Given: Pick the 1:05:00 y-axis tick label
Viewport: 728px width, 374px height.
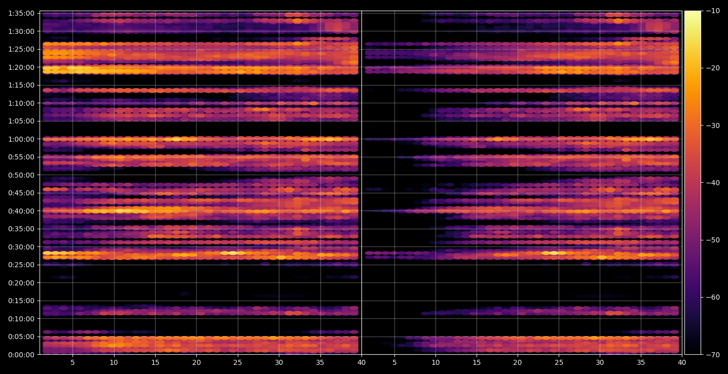Looking at the screenshot, I should tap(21, 121).
